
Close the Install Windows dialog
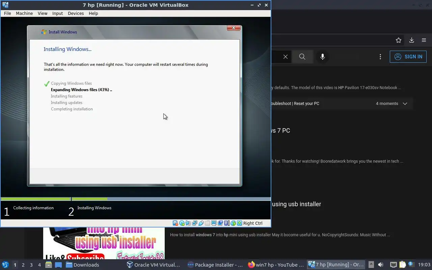(234, 28)
